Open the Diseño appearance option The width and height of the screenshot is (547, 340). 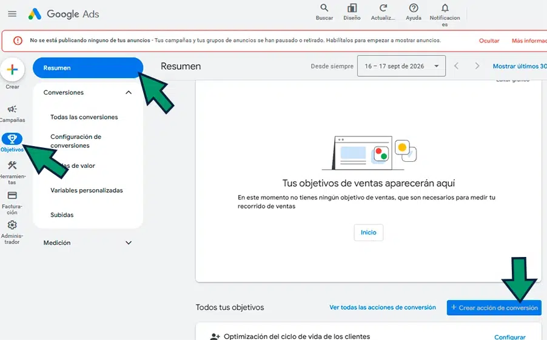[352, 12]
